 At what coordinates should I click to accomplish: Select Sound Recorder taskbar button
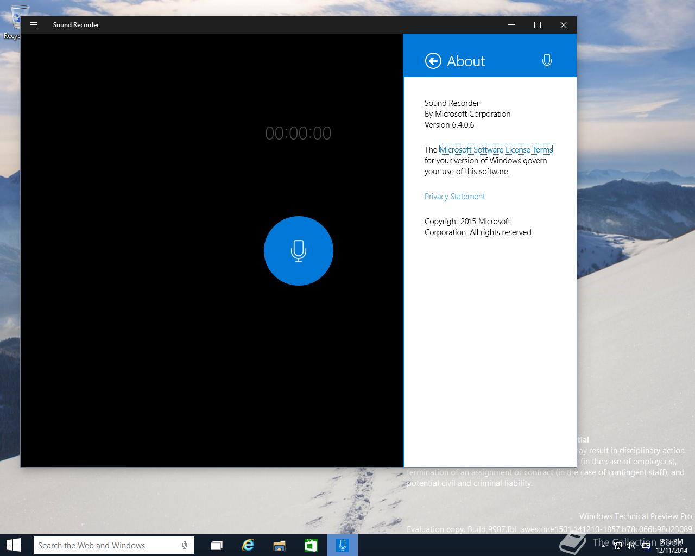(343, 545)
